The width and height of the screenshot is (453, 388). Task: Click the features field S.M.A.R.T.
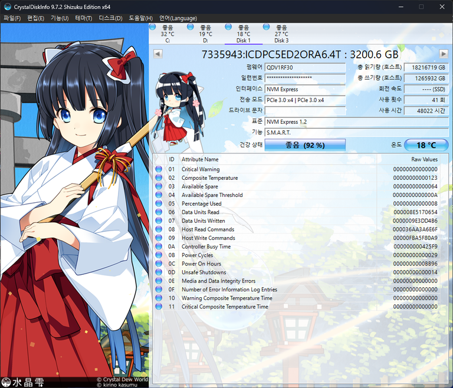[x=356, y=132]
